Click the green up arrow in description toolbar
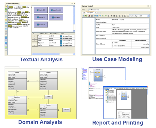156x128 pixels. click(103, 16)
